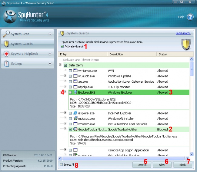Click the System Scan magnifier icon
Viewport: 197px width, 172px height.
click(6, 34)
